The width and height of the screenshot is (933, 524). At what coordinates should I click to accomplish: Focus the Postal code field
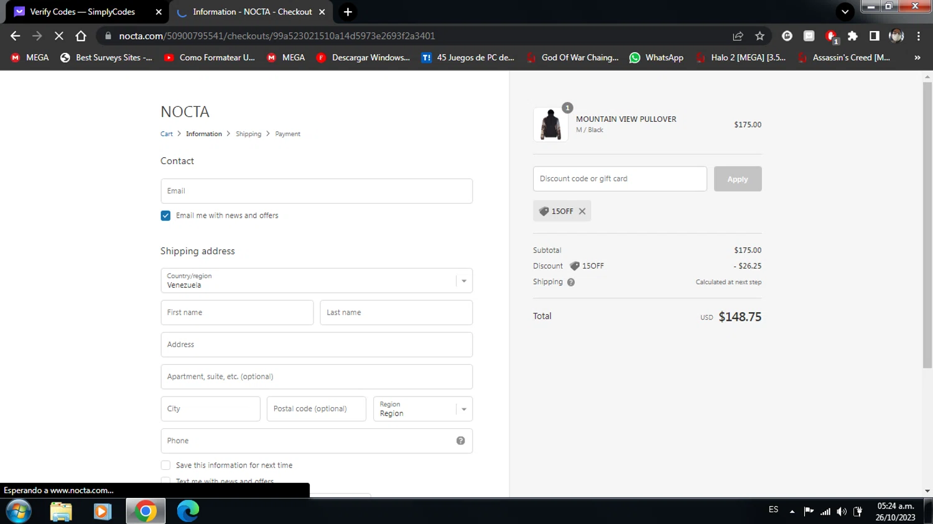tap(317, 409)
